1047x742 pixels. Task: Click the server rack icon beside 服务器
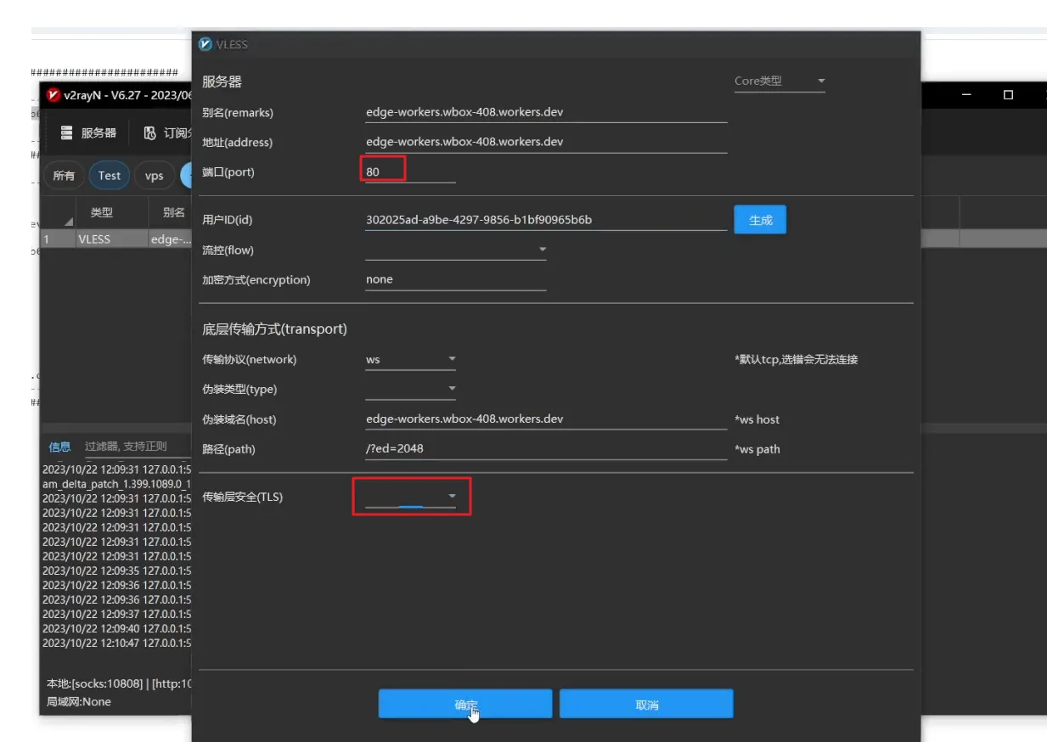[x=67, y=132]
